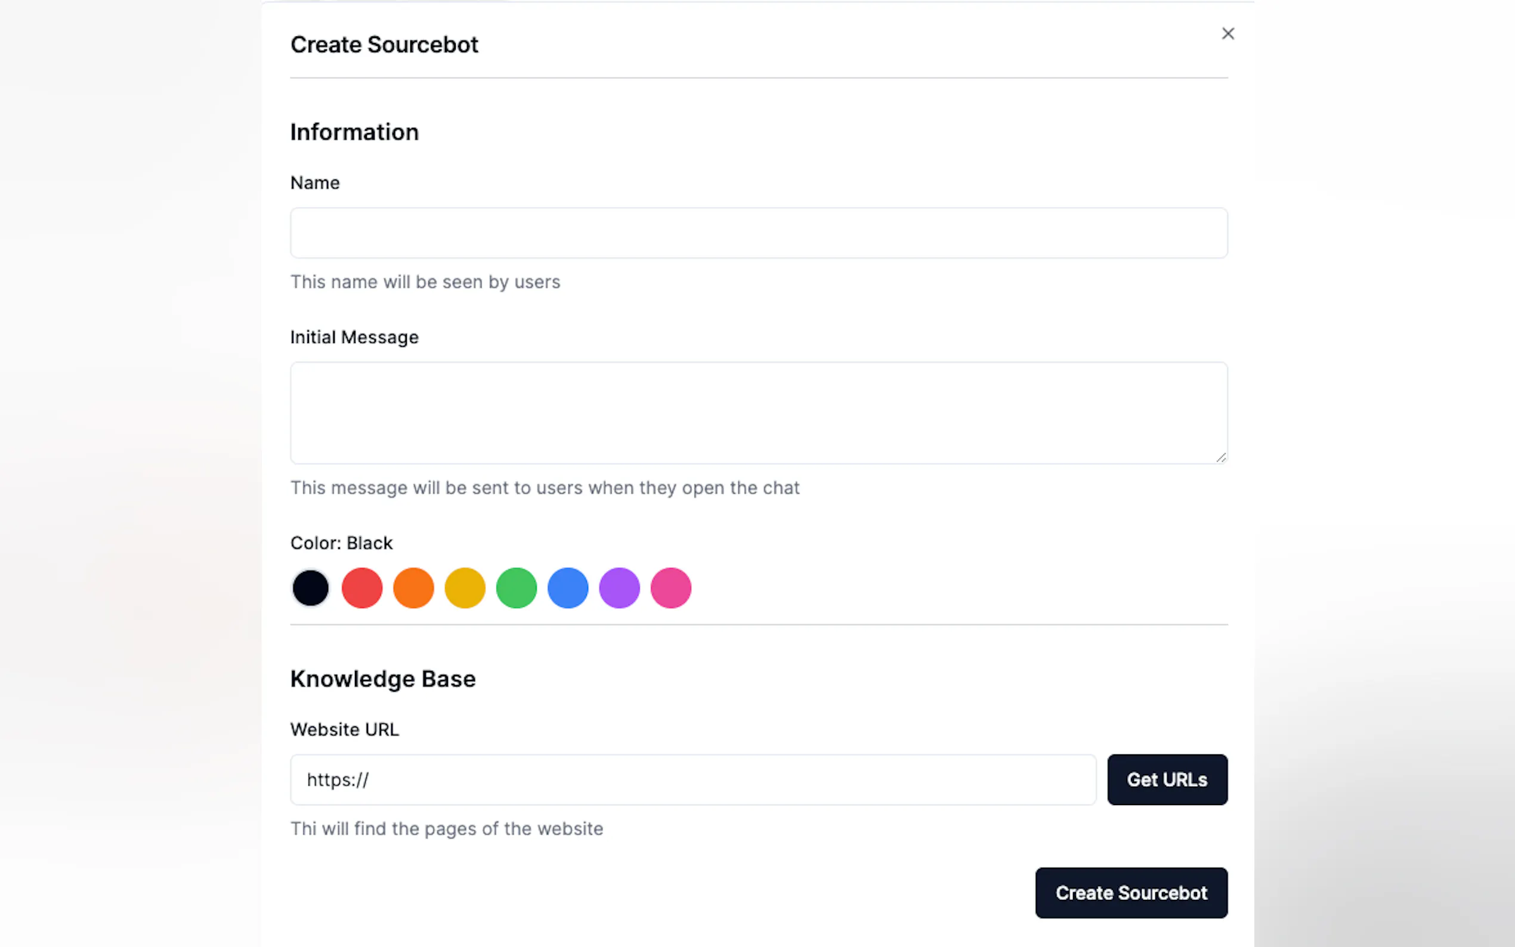Pick the yellow color swatch
Viewport: 1515px width, 947px height.
pos(465,587)
